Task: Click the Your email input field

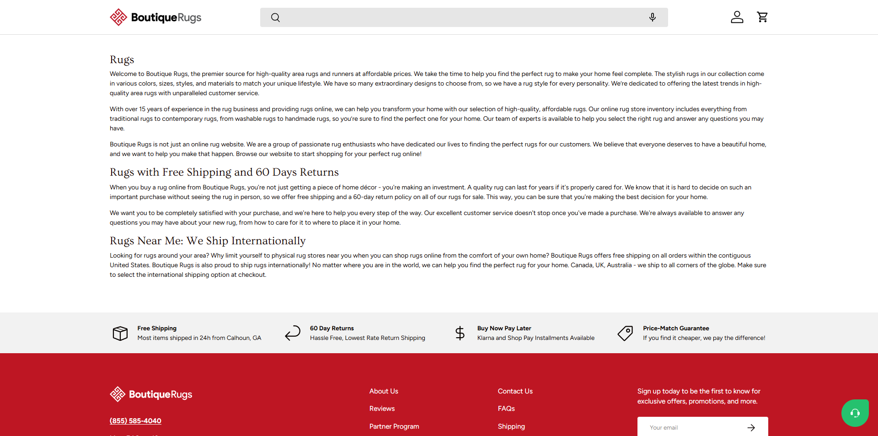Action: (x=691, y=427)
